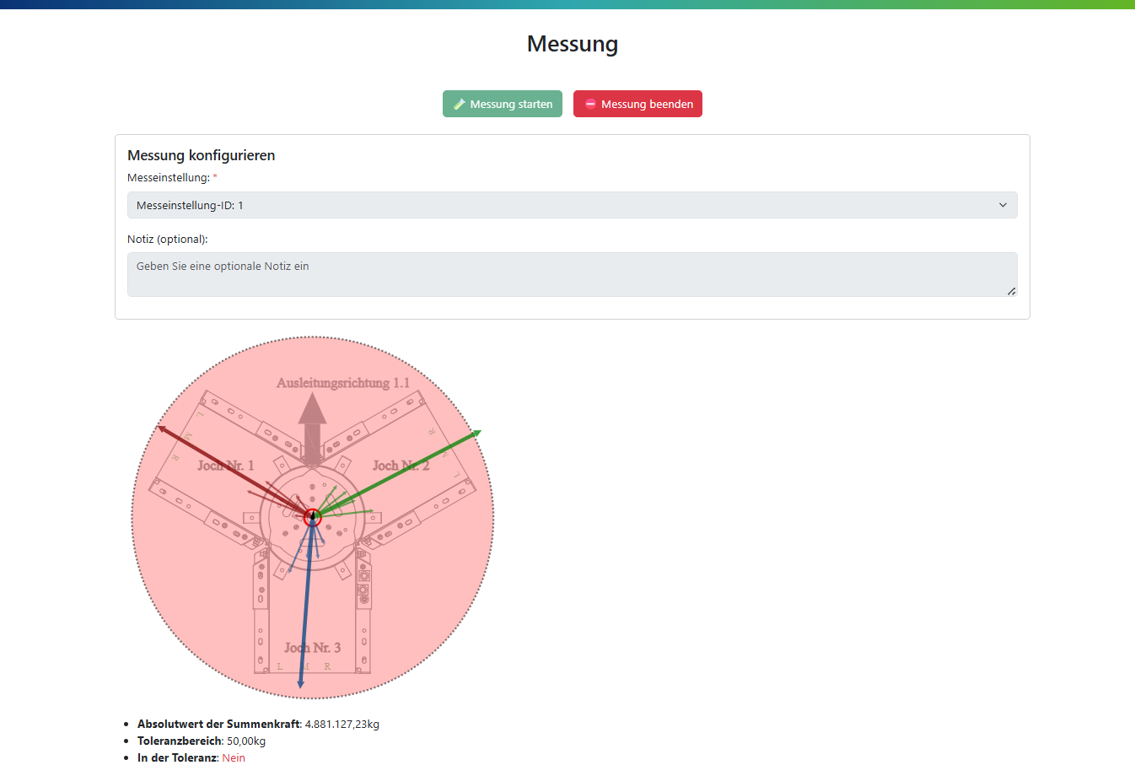Screen dimensions: 1135x776
Task: Click the red stop icon on Messung beenden
Action: tap(590, 105)
